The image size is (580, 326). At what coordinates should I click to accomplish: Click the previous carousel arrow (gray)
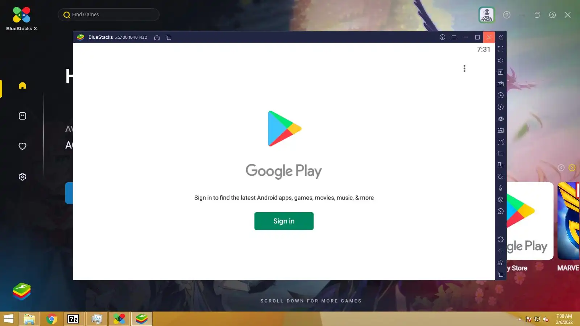pos(561,168)
